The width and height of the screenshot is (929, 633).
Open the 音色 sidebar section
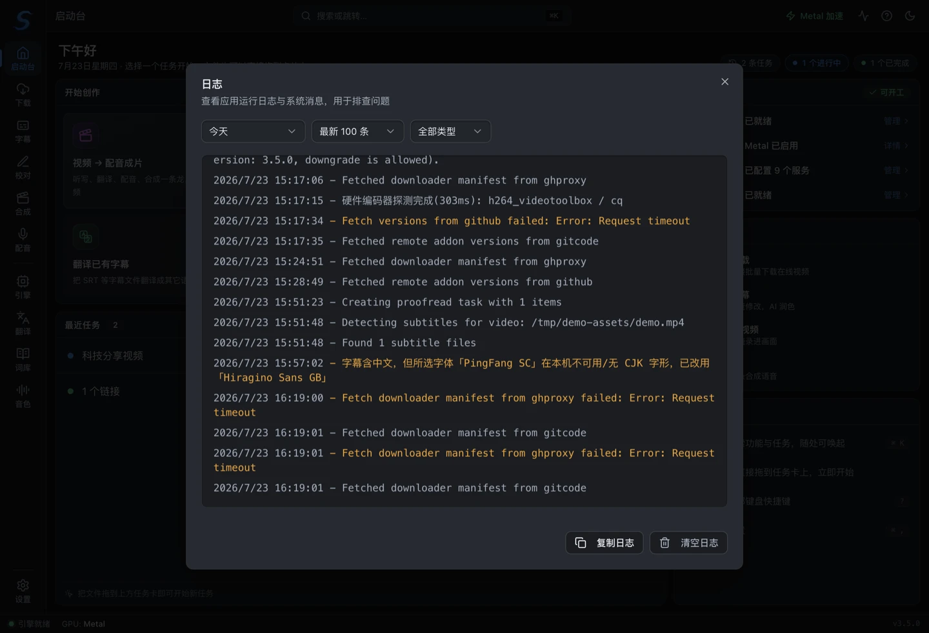(x=23, y=395)
